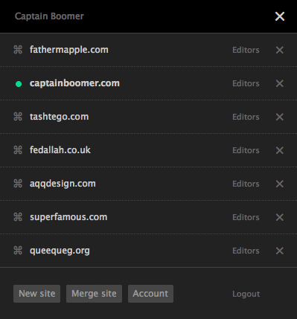Create a New site

click(x=36, y=294)
